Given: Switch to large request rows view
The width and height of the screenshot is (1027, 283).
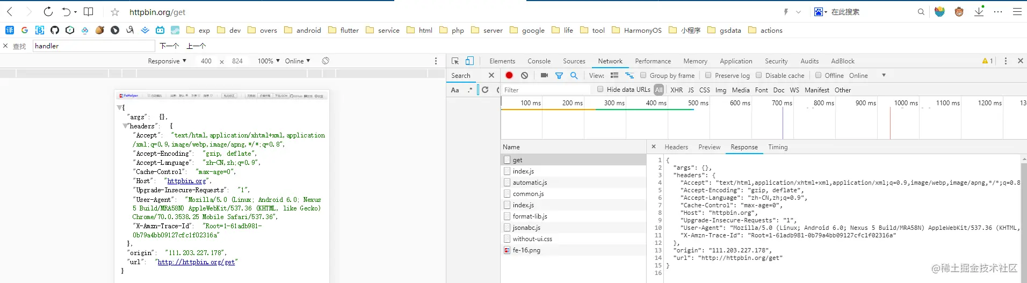Looking at the screenshot, I should [x=614, y=75].
